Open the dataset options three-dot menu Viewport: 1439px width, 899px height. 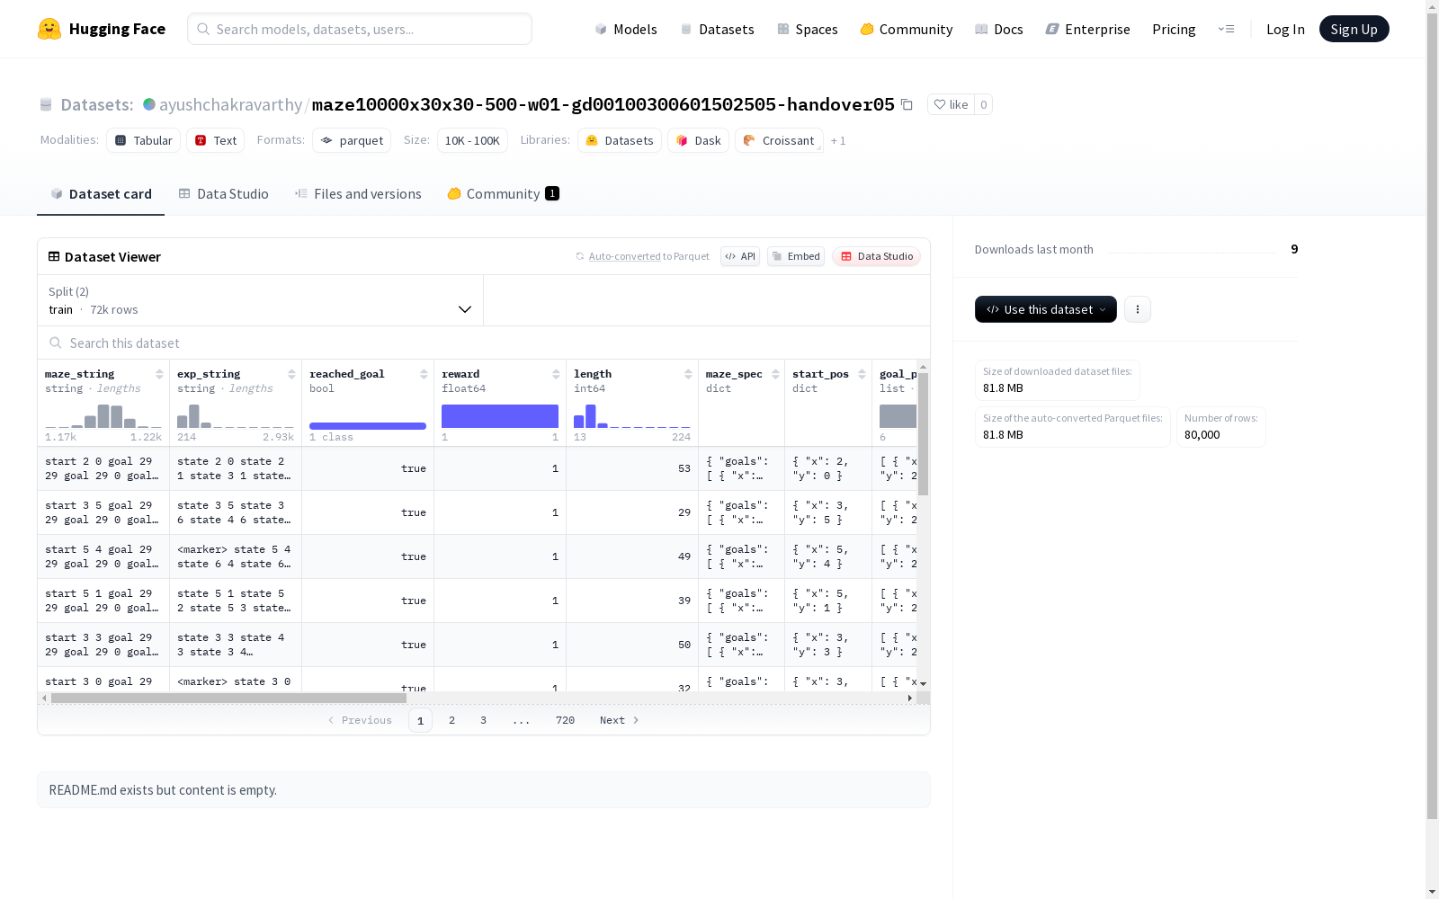tap(1138, 309)
